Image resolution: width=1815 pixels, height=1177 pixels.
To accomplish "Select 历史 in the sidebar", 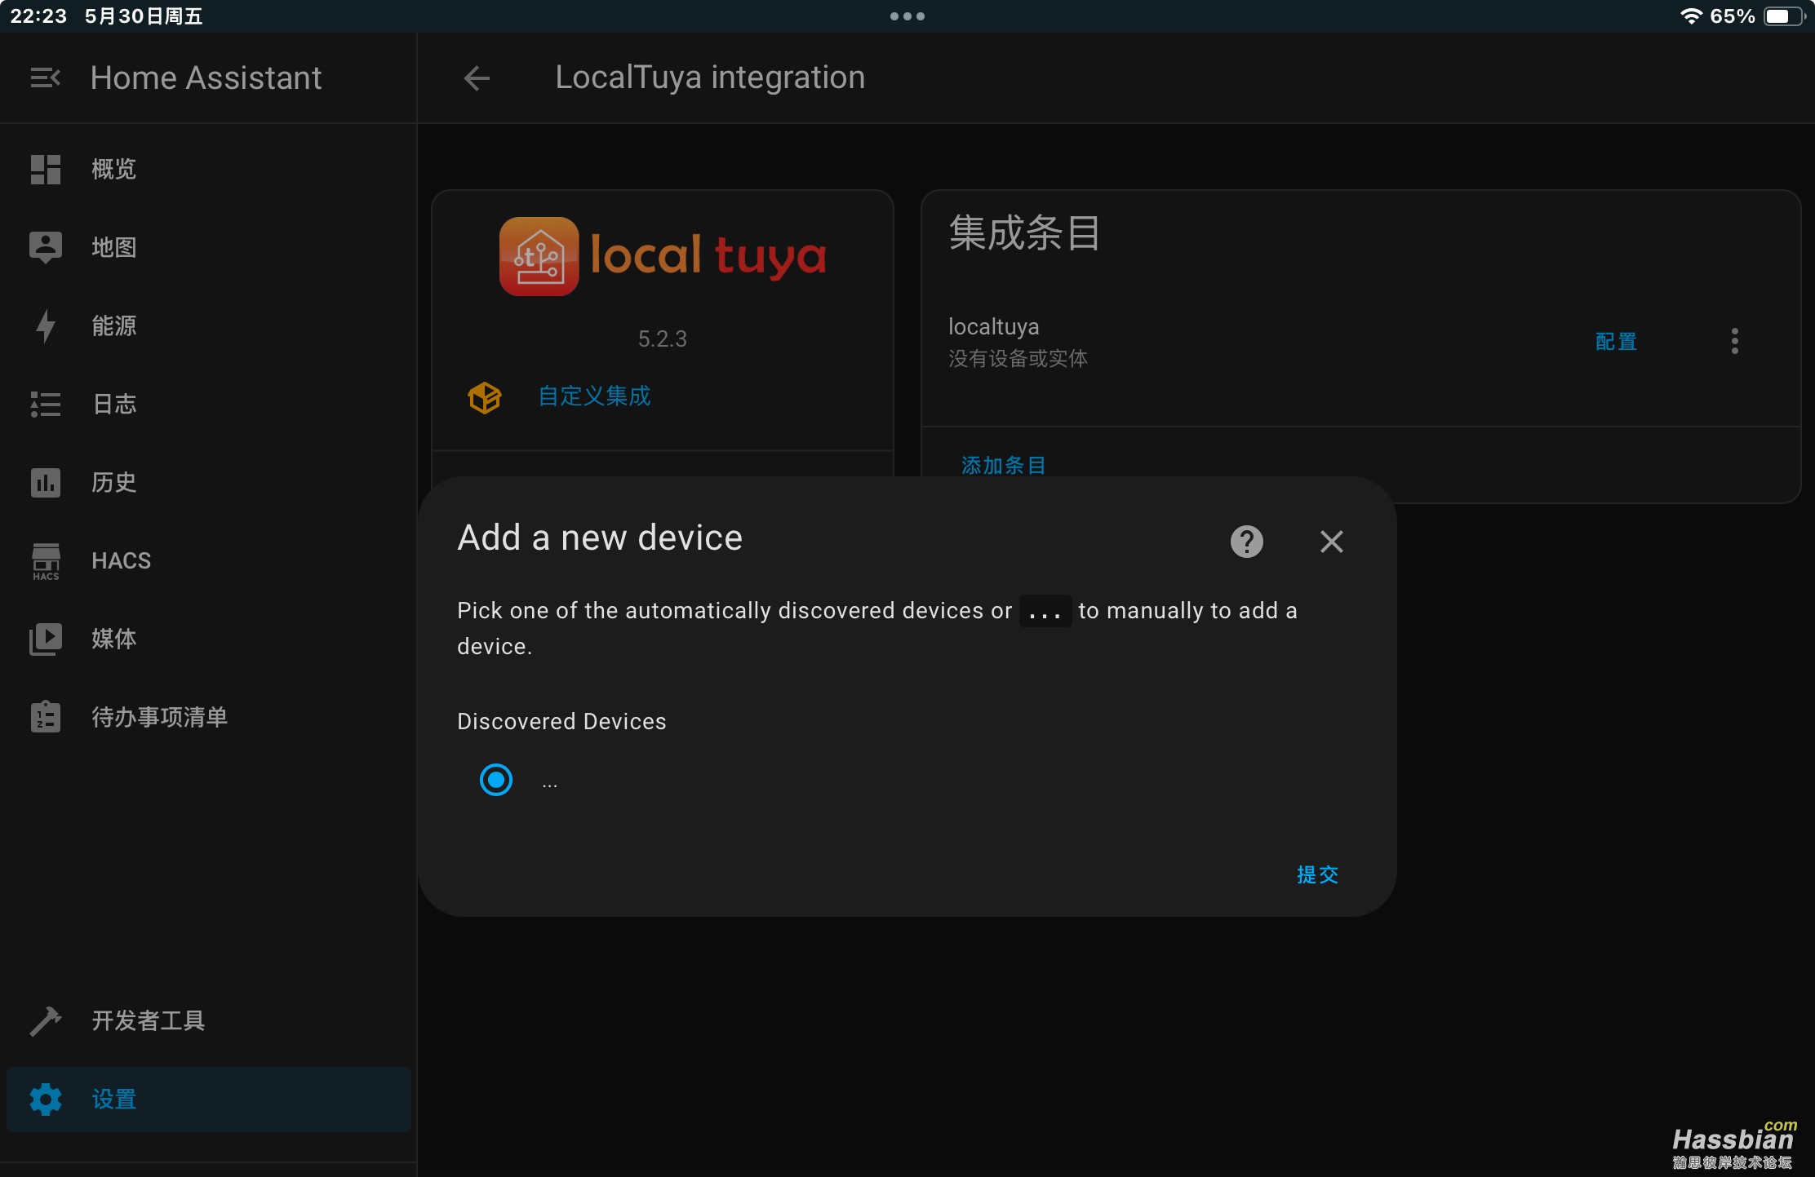I will tap(208, 482).
